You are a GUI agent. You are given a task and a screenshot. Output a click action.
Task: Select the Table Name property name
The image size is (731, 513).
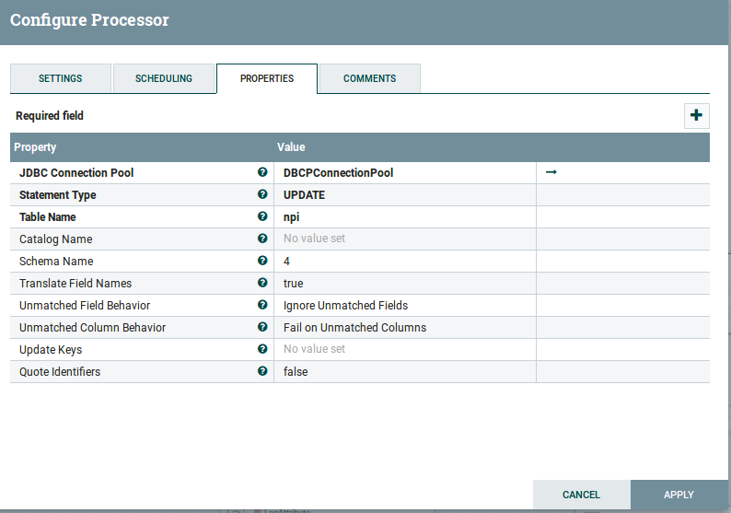click(48, 216)
